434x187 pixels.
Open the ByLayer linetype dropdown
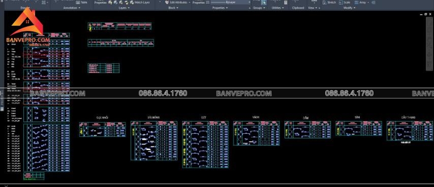click(231, 2)
